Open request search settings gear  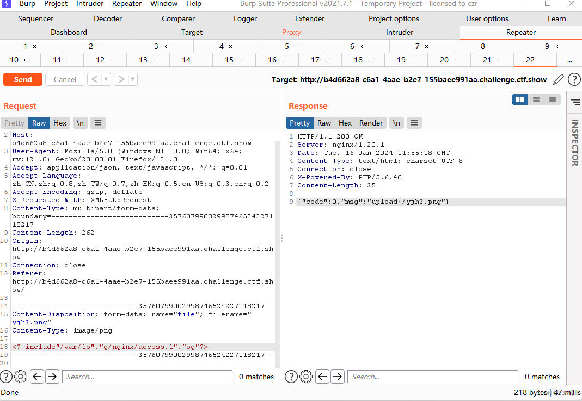click(x=21, y=377)
